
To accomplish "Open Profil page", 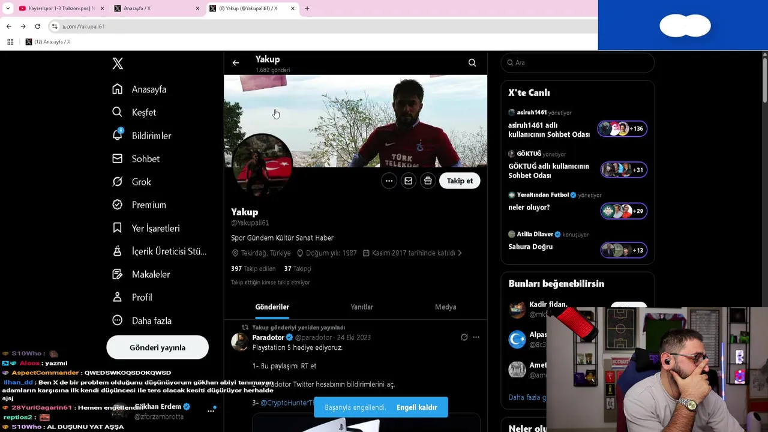I will click(x=132, y=297).
